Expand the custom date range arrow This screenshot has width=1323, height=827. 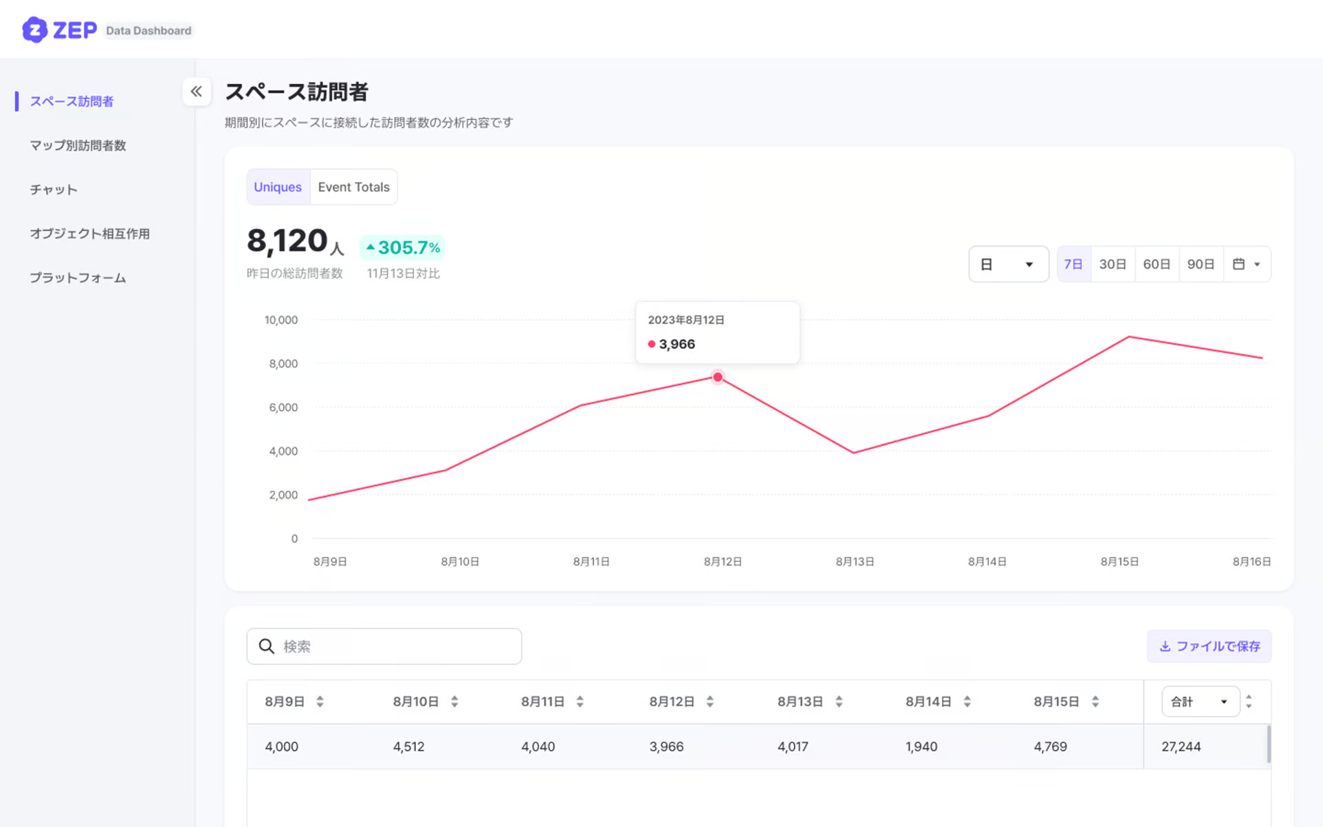coord(1258,264)
